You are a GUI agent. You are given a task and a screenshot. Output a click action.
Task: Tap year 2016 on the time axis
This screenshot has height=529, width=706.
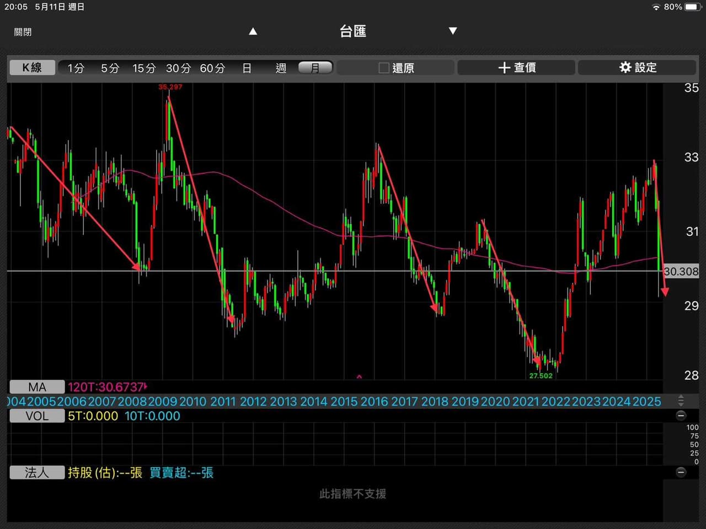375,402
